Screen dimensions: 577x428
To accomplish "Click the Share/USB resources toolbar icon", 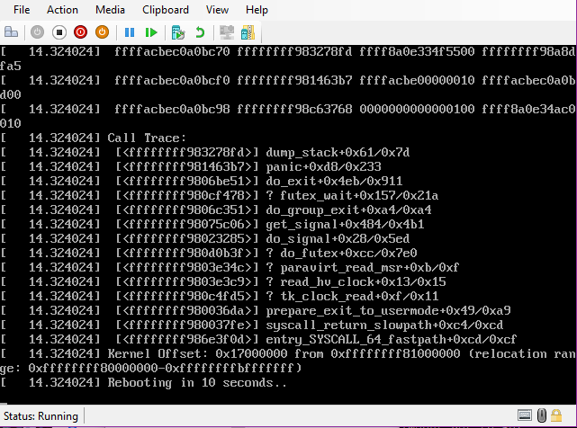I will coord(248,32).
